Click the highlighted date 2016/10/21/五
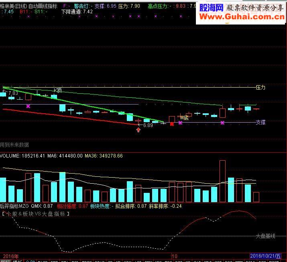The width and height of the screenshot is (287, 262). click(x=265, y=256)
